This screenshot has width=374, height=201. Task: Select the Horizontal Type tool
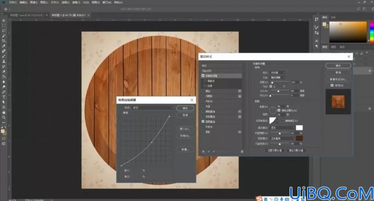(4, 97)
